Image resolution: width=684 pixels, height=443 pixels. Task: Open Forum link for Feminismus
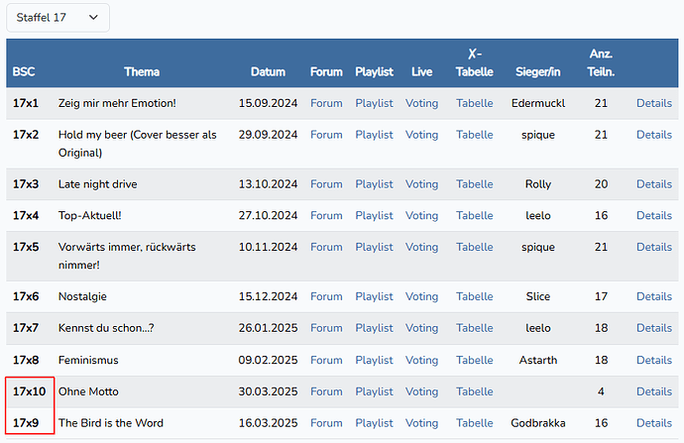point(326,361)
